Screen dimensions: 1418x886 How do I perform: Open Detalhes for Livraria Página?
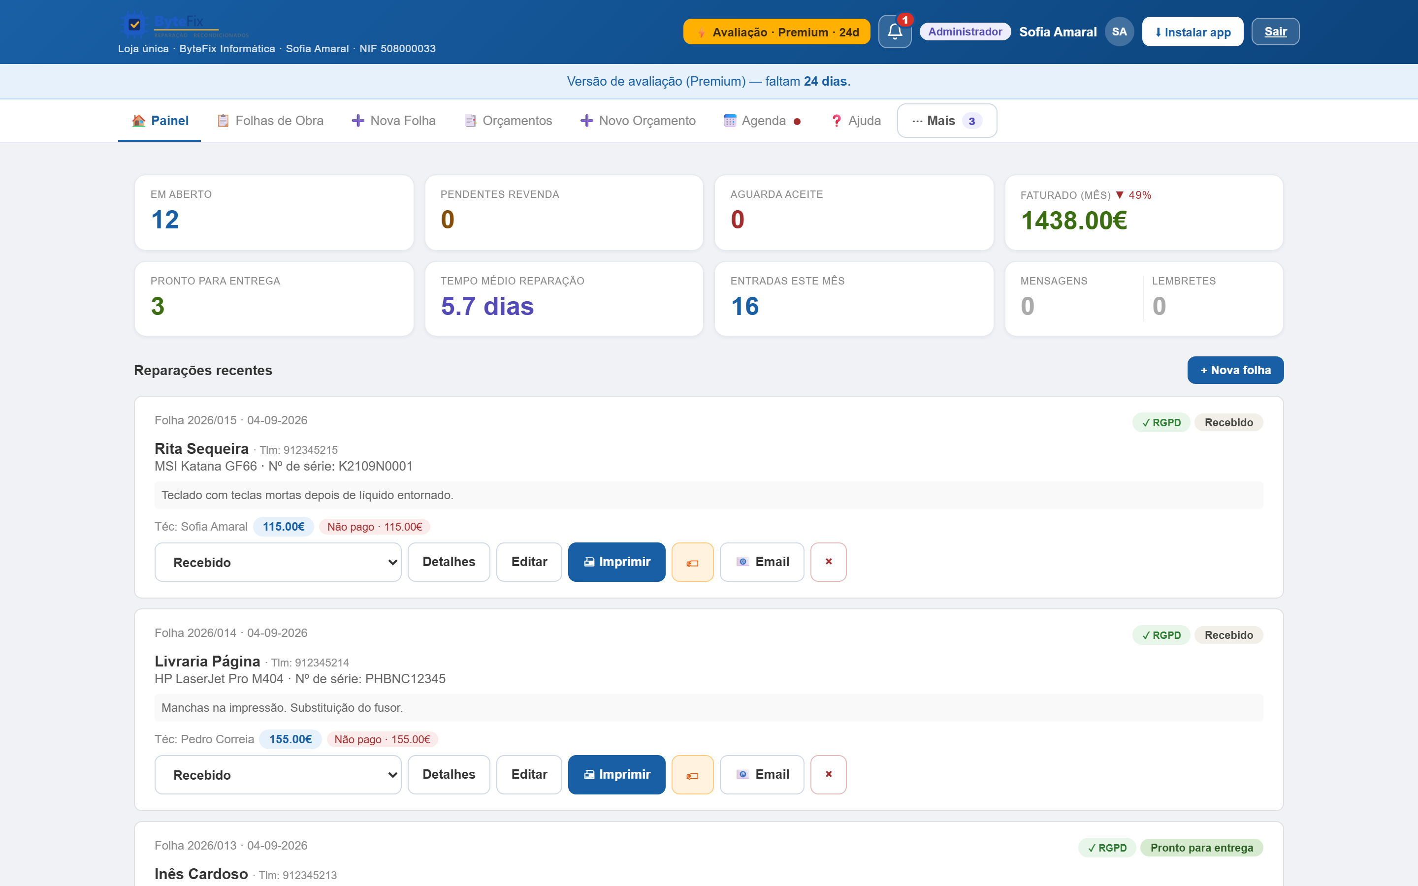point(449,775)
